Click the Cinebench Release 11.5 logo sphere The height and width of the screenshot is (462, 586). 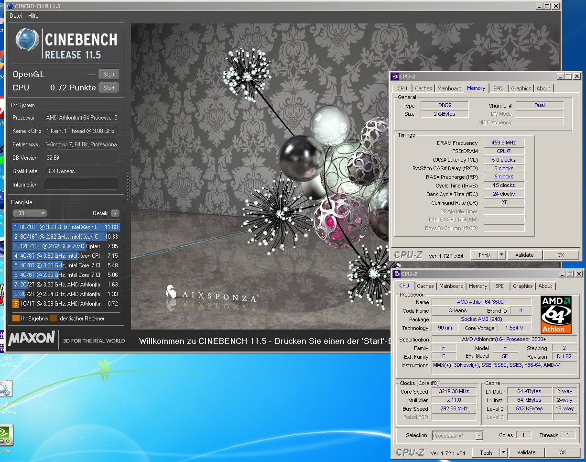[27, 40]
